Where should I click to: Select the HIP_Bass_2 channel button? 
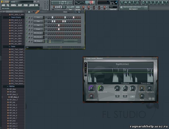click(38, 41)
